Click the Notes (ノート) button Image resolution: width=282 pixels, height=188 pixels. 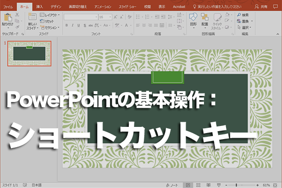point(172,185)
